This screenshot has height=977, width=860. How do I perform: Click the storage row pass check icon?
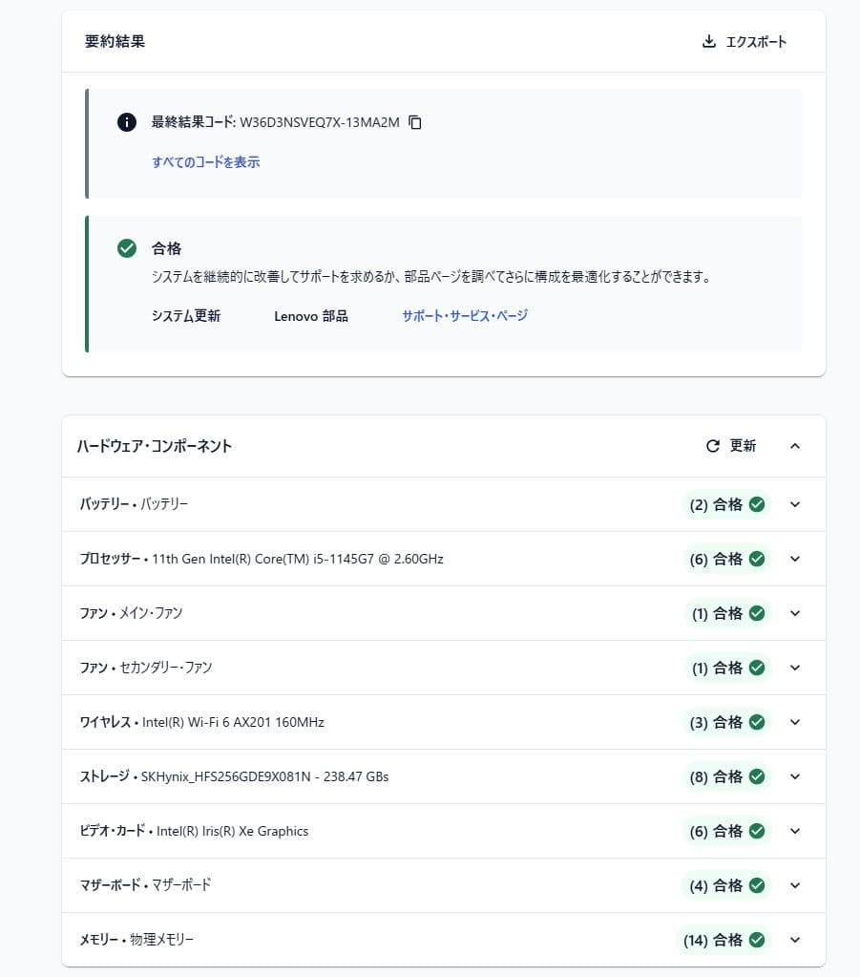point(757,776)
